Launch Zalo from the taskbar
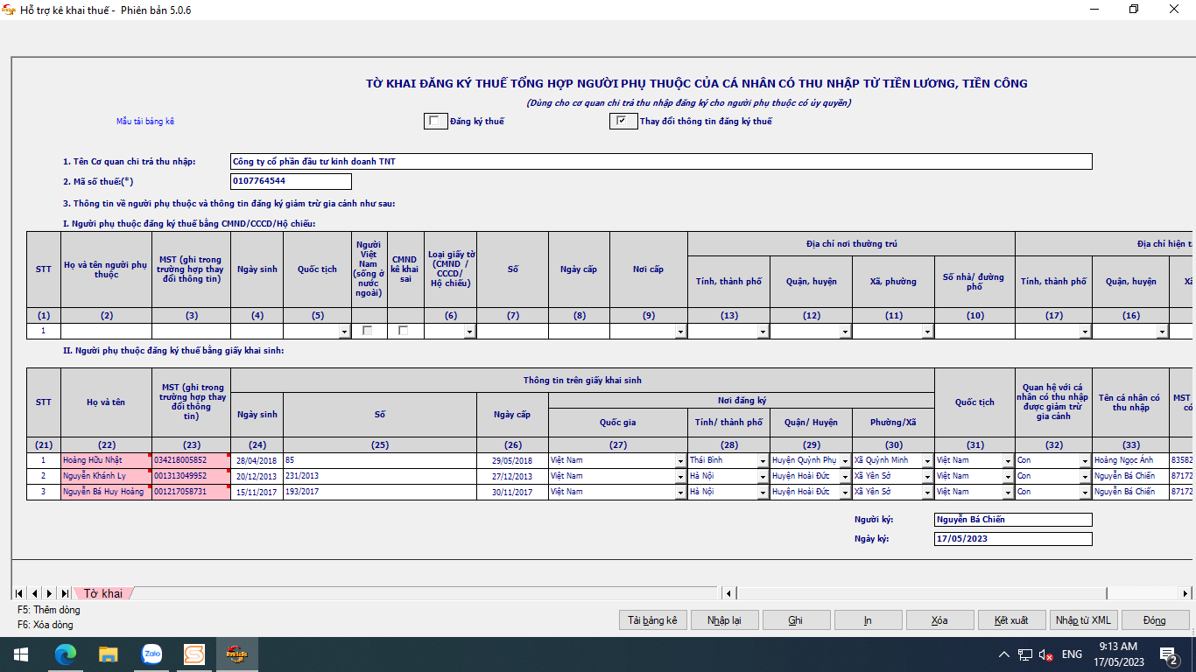Screen dimensions: 1196x672 pyautogui.click(x=151, y=654)
